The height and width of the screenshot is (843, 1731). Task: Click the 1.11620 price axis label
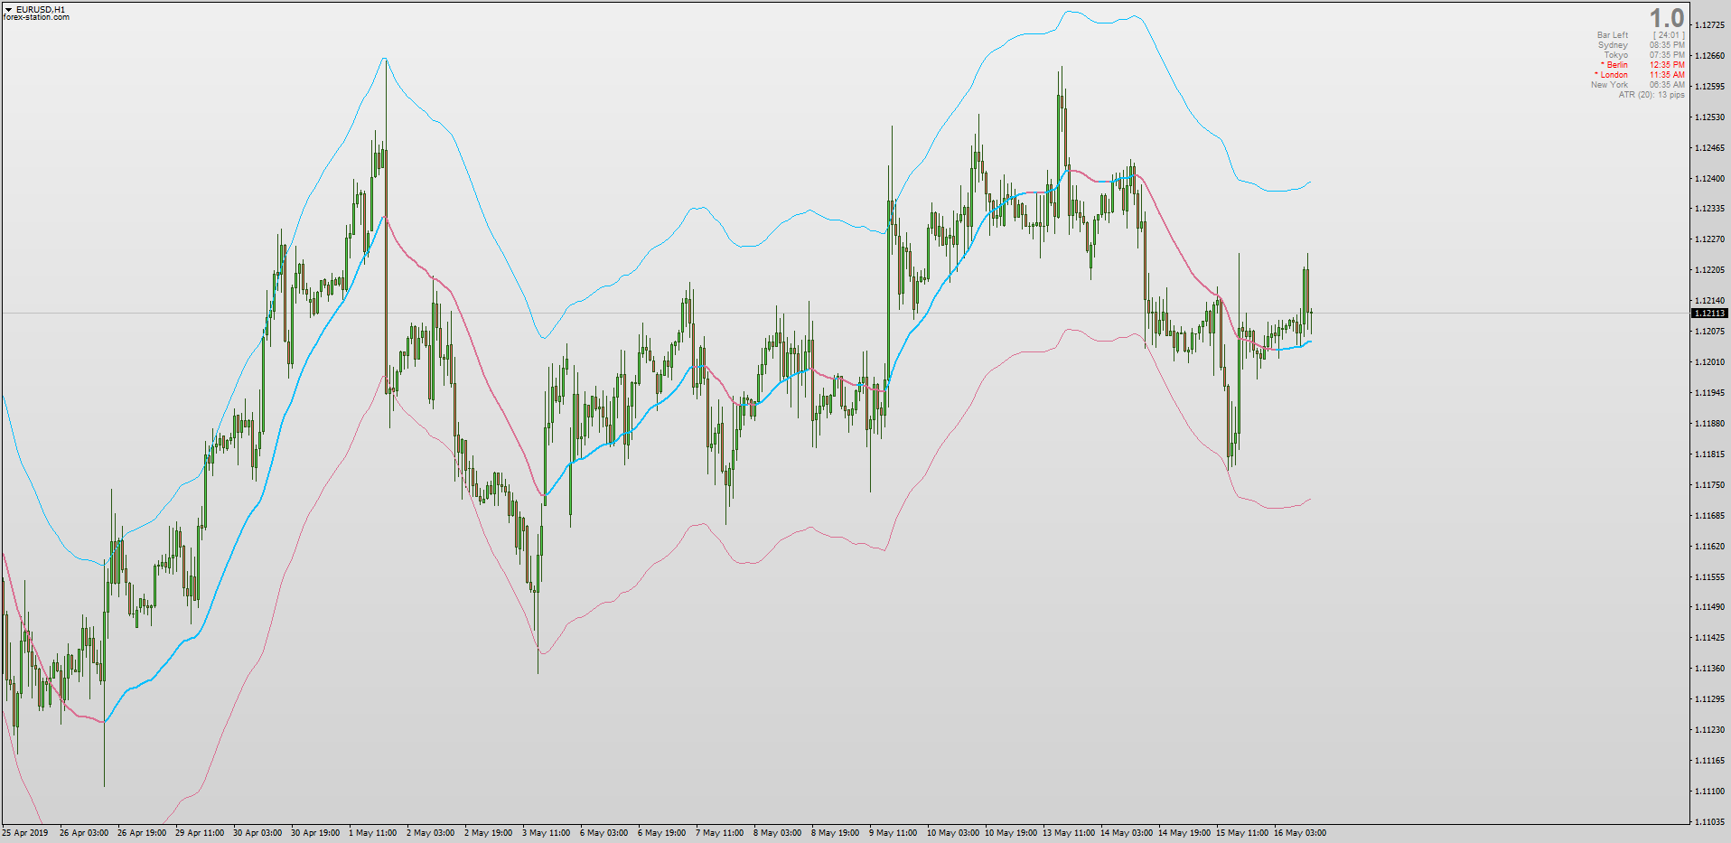coord(1710,547)
